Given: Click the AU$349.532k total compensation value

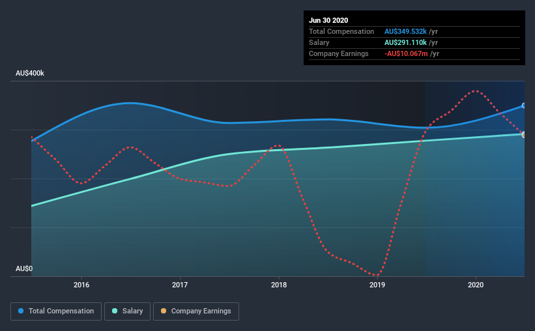Looking at the screenshot, I should pyautogui.click(x=405, y=31).
